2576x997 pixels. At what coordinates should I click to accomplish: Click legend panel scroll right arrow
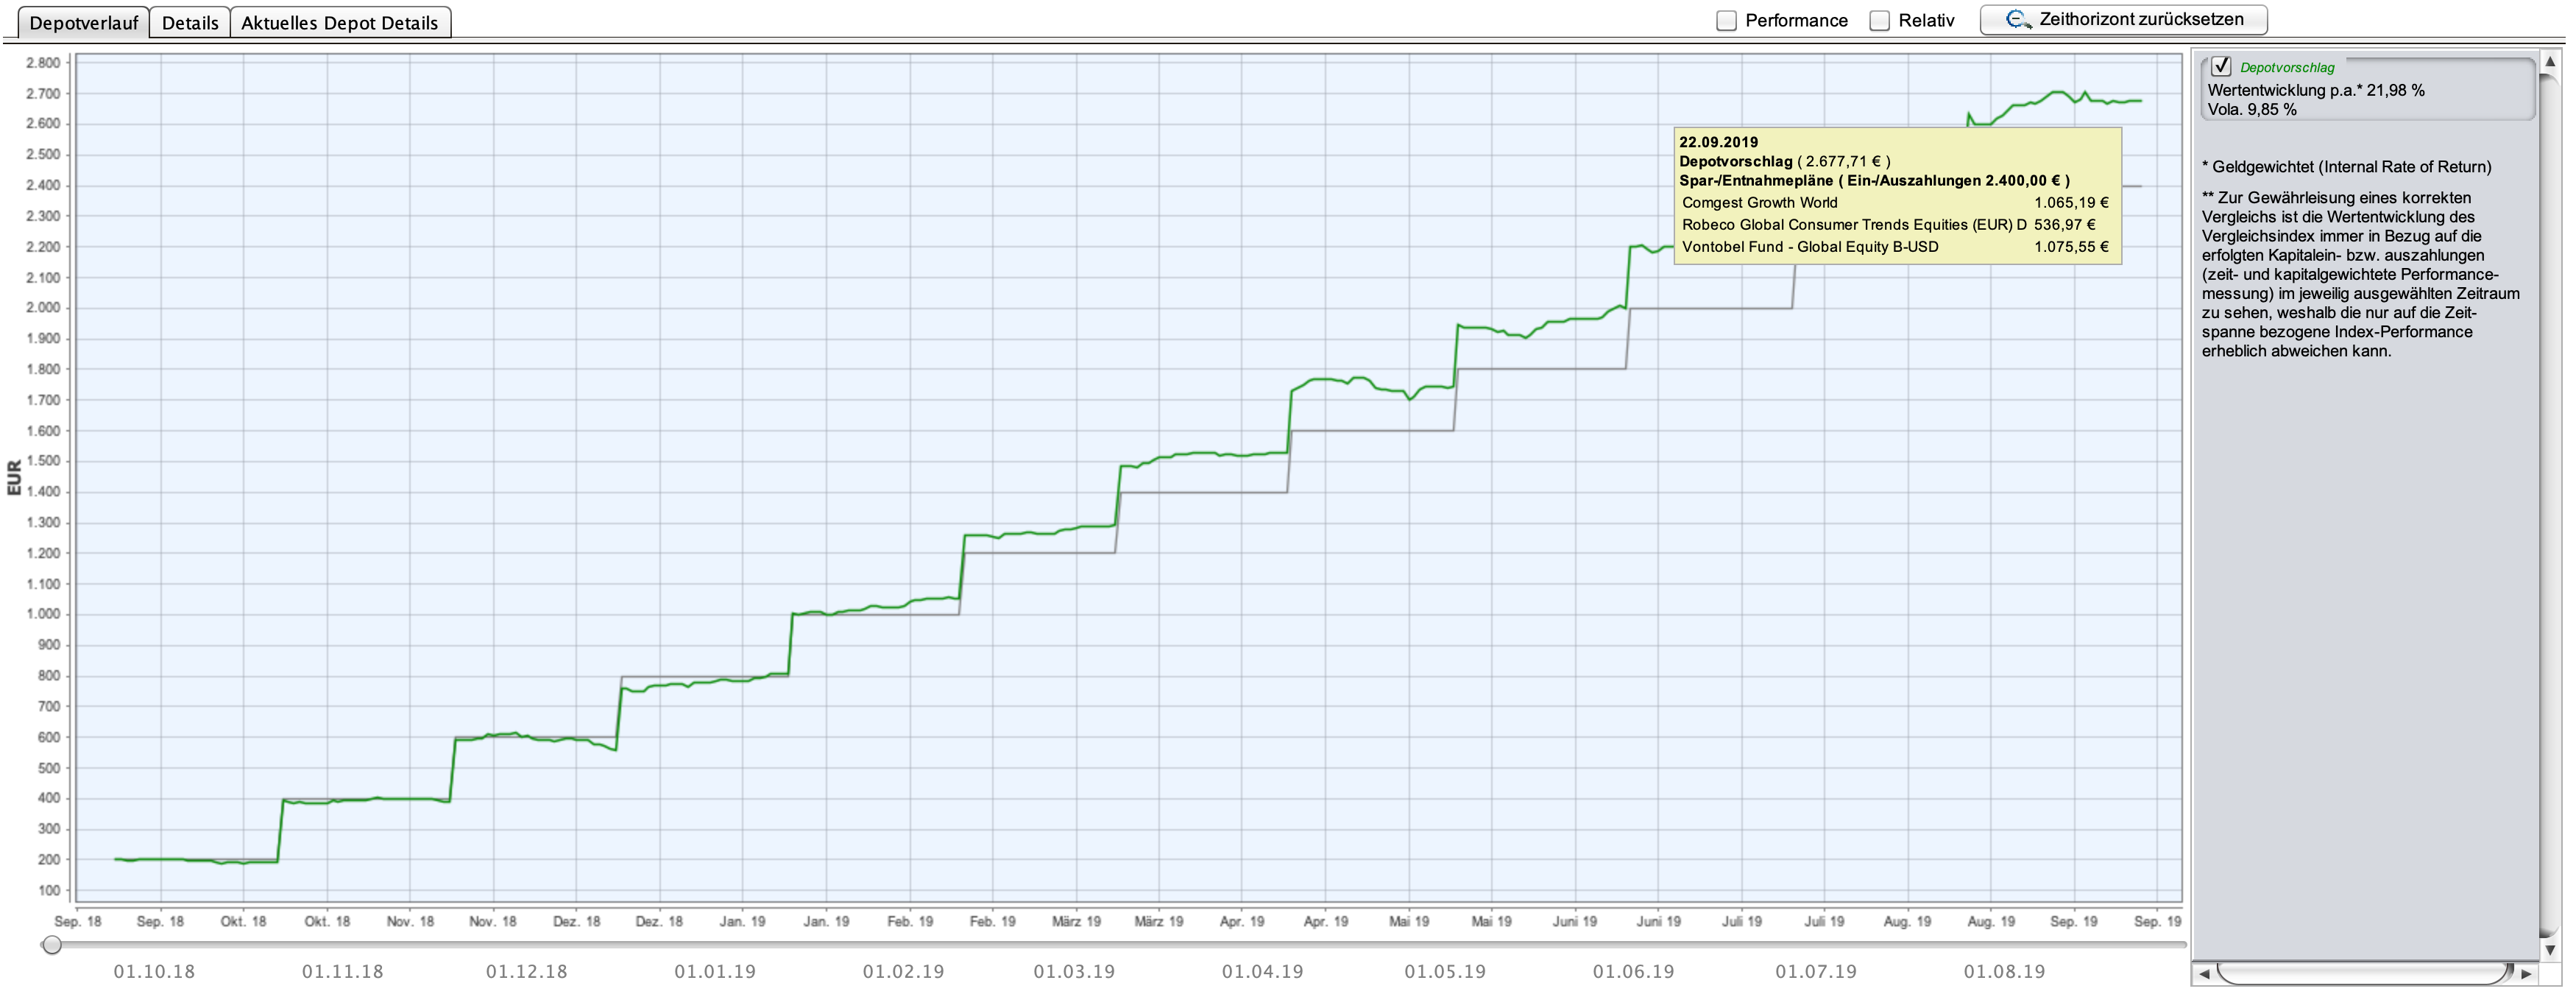[2527, 973]
